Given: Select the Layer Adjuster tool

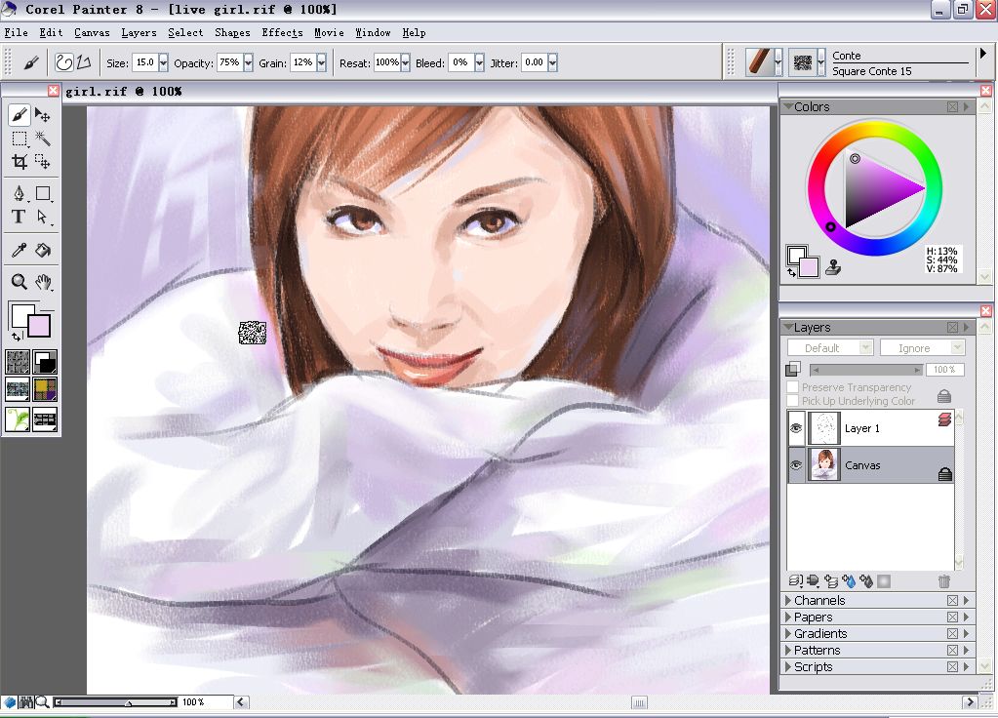Looking at the screenshot, I should pos(43,115).
